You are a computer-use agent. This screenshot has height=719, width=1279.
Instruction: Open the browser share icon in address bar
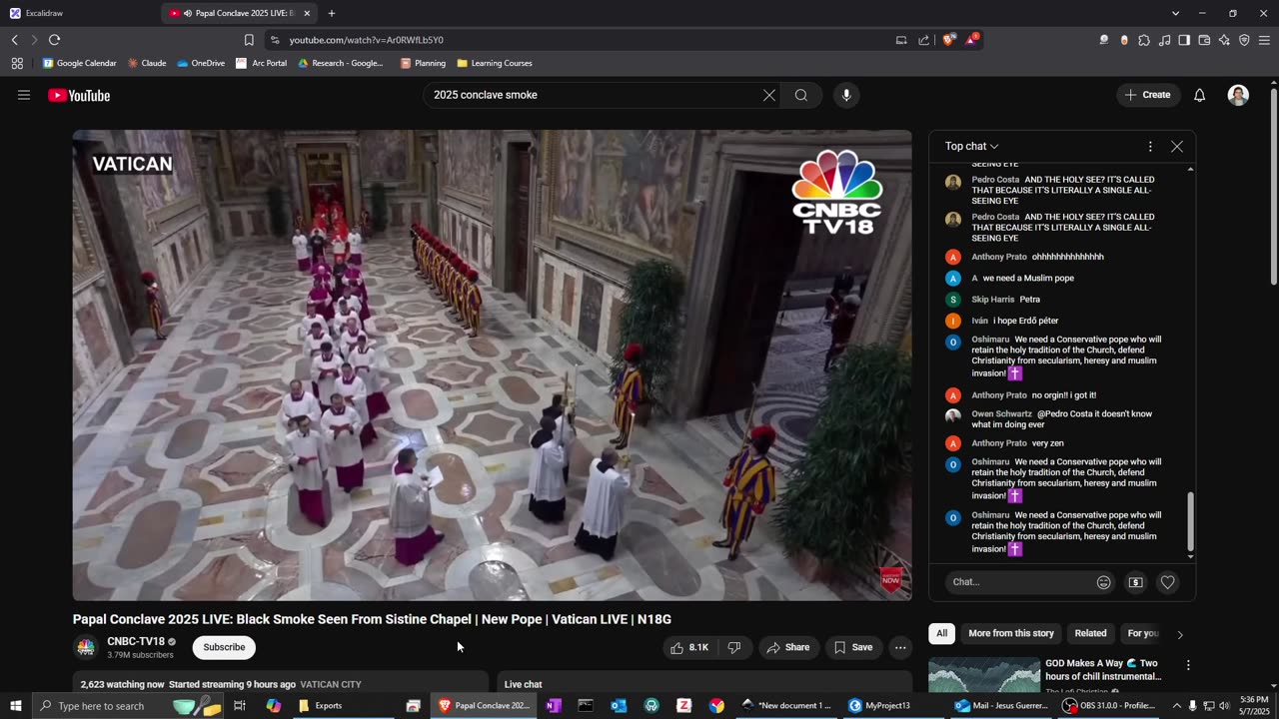(923, 40)
